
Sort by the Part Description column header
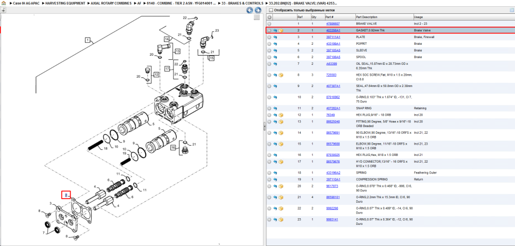[x=384, y=17]
